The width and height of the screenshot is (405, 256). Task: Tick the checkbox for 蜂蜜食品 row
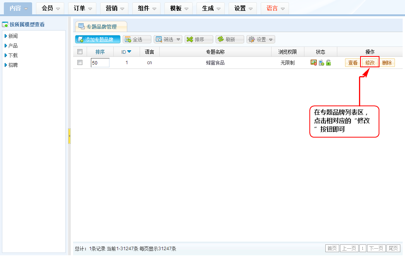coord(80,63)
